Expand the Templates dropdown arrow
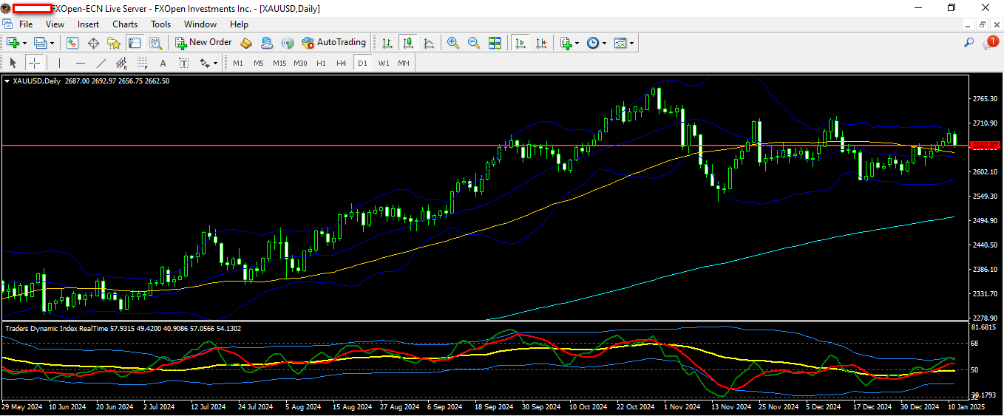 pyautogui.click(x=631, y=43)
